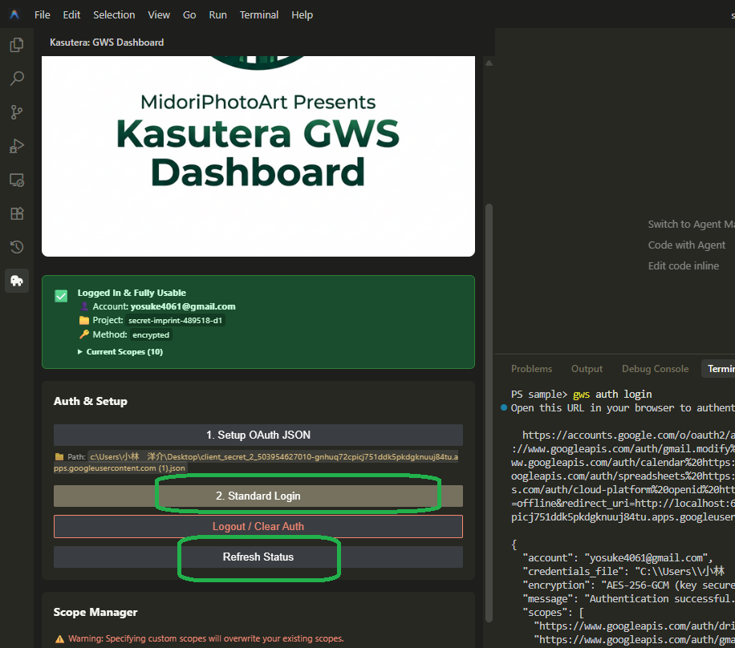
Task: Open the Source Control icon
Action: (x=16, y=112)
